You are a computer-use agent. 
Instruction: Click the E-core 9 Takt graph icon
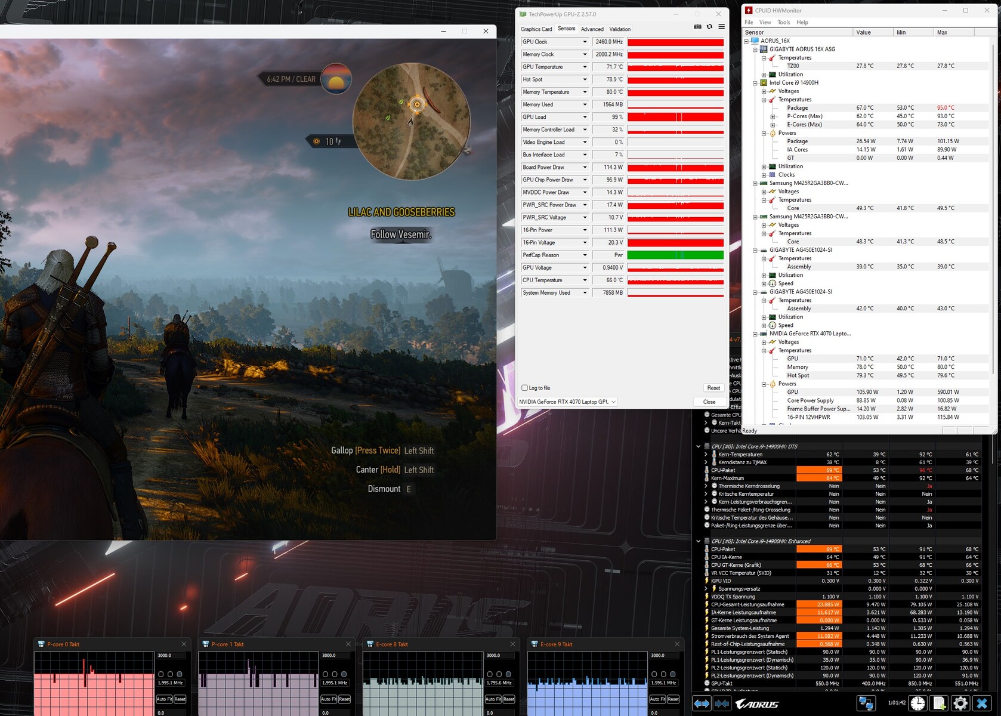point(535,644)
